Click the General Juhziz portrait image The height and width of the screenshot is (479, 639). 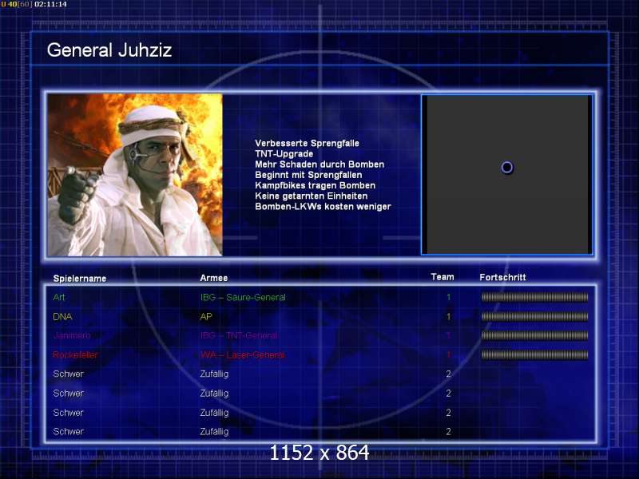134,175
